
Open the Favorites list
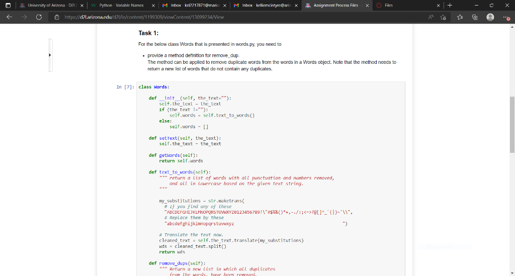pos(460,17)
